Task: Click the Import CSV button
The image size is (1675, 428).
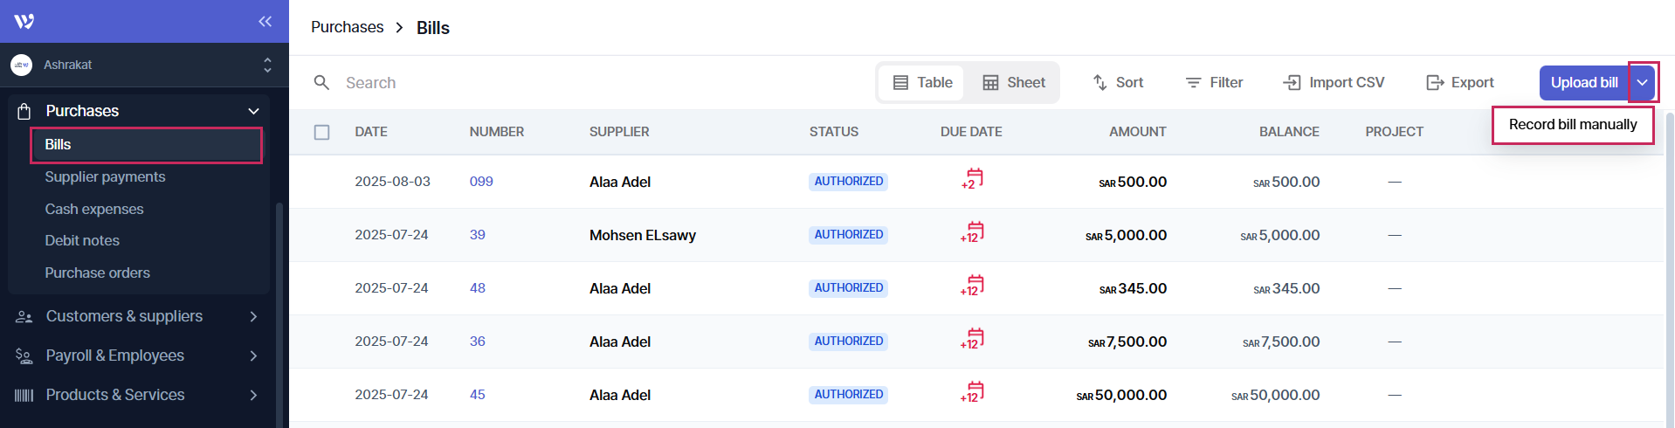Action: [x=1334, y=82]
